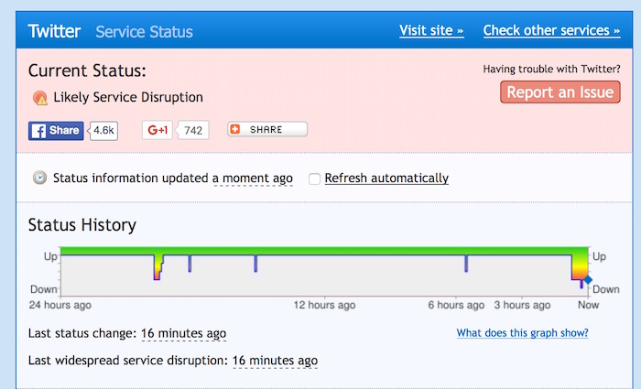Screen dimensions: 641x389
Task: Click the orange plus SHARE button
Action: coord(267,130)
